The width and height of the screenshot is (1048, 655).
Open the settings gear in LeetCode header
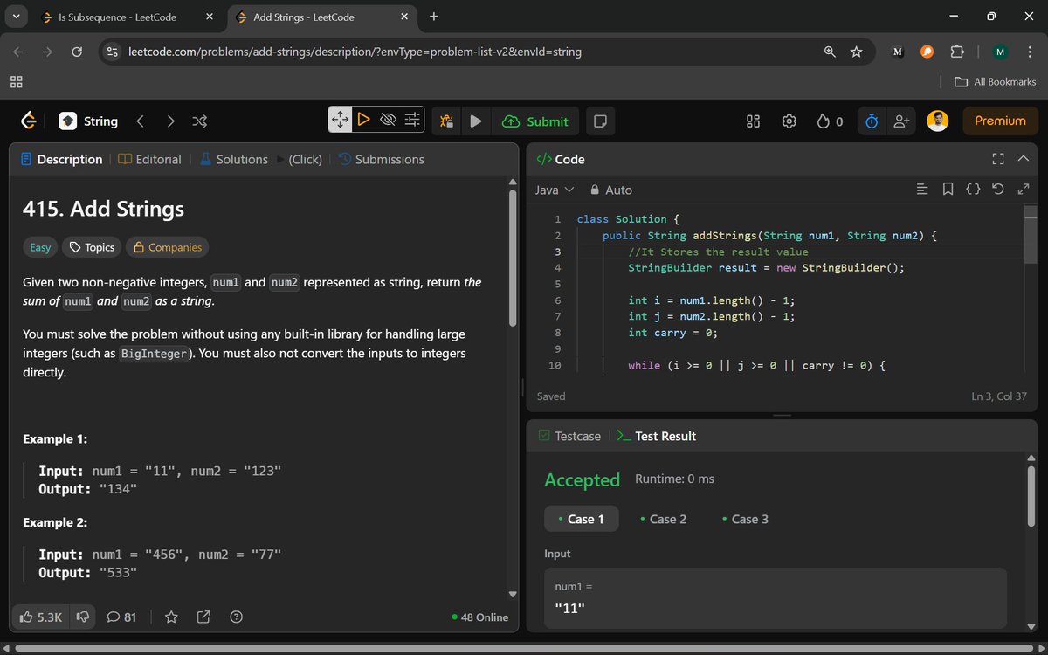pyautogui.click(x=789, y=121)
